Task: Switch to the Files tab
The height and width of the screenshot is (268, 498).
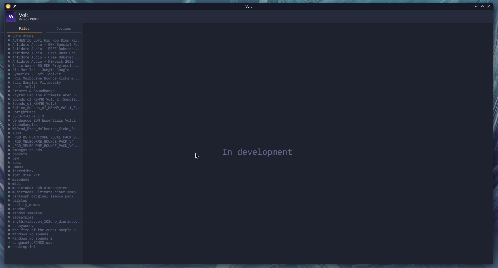Action: [x=24, y=28]
